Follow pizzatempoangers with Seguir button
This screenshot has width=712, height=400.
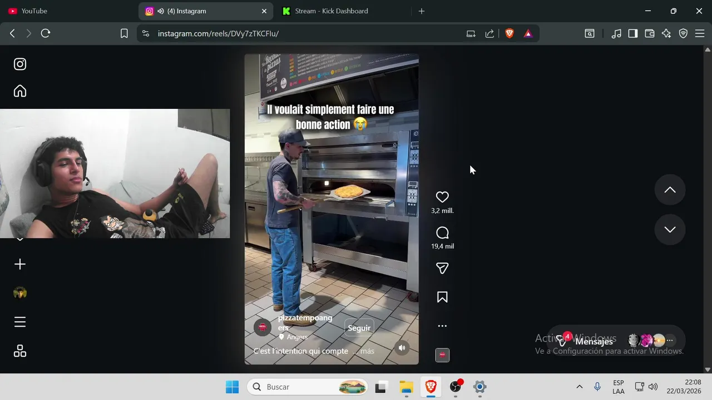pos(359,328)
